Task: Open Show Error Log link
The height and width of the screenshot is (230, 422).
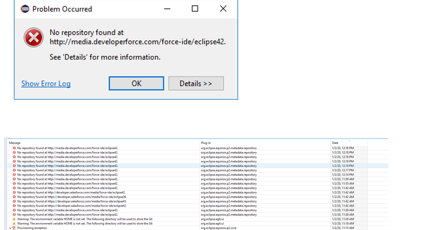Action: pyautogui.click(x=46, y=84)
